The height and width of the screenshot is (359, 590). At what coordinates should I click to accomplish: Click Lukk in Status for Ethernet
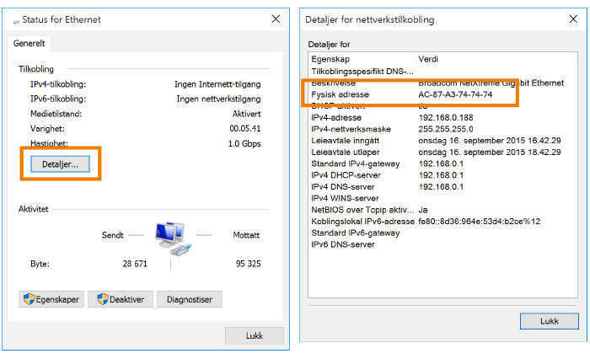point(254,335)
